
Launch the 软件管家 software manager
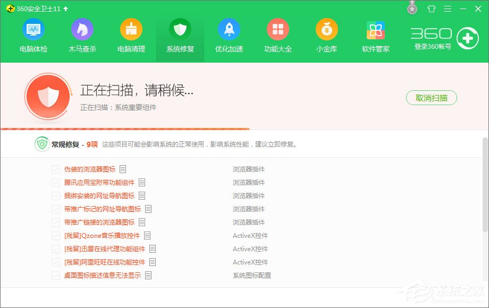tap(375, 36)
